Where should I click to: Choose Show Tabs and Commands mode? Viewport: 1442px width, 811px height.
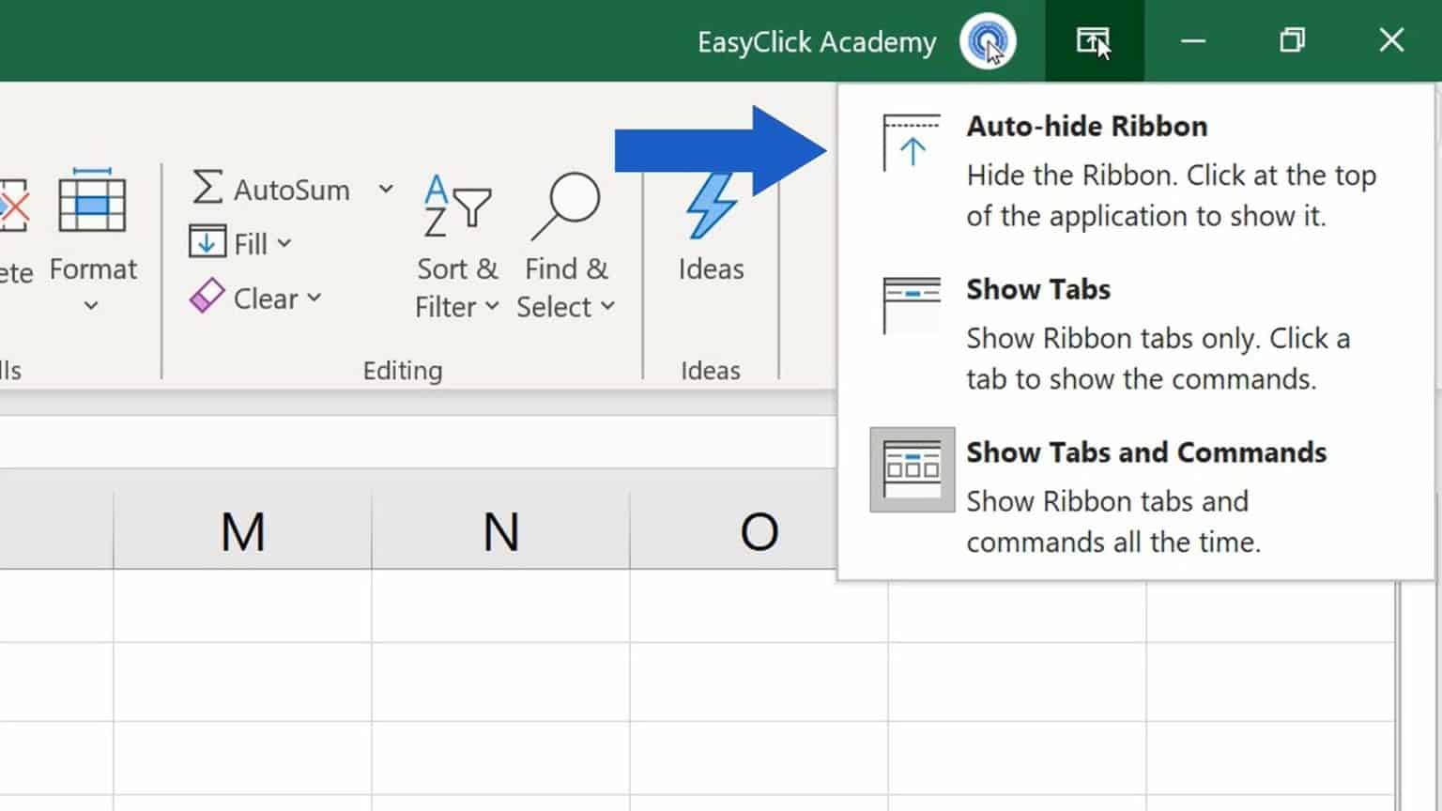[1145, 452]
